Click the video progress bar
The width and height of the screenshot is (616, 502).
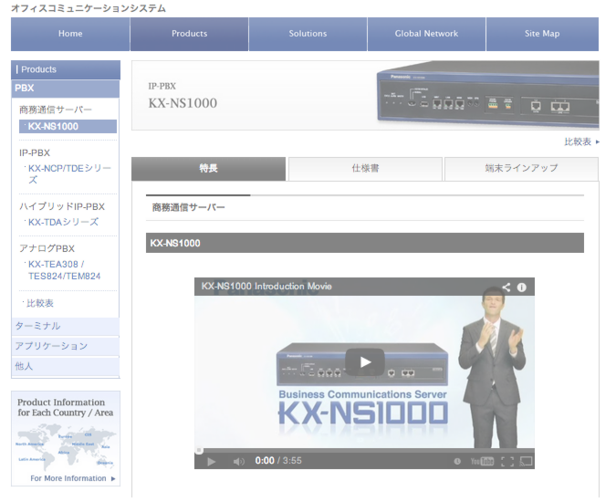tap(364, 450)
